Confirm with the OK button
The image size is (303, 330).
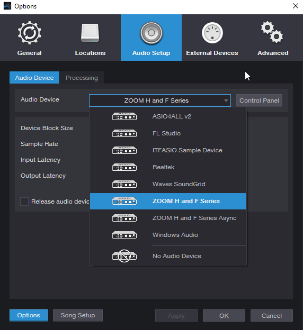point(224,316)
